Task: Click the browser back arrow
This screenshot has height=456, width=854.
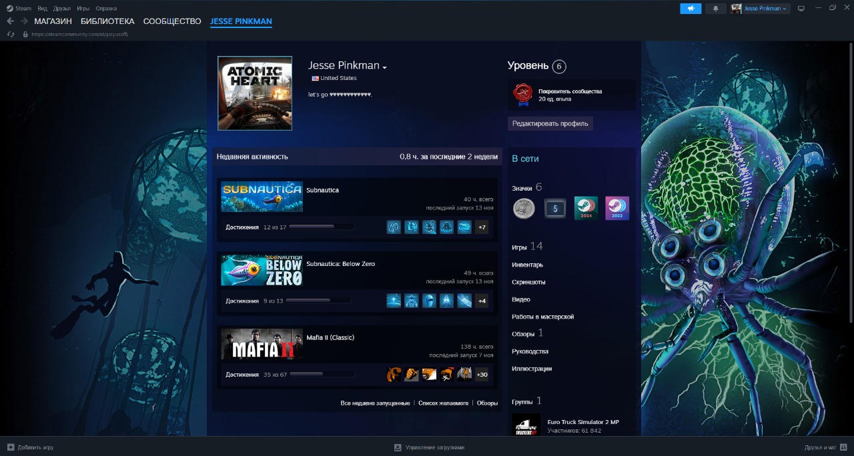Action: 11,21
